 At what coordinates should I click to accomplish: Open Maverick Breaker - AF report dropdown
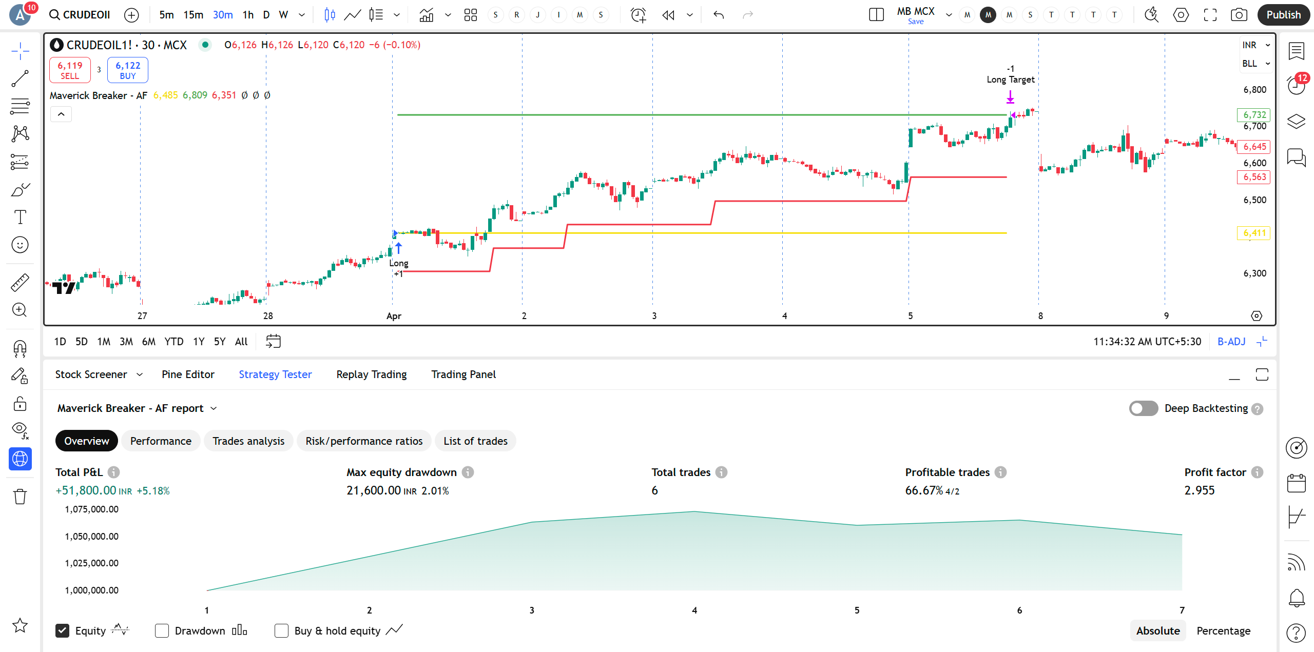(x=138, y=408)
